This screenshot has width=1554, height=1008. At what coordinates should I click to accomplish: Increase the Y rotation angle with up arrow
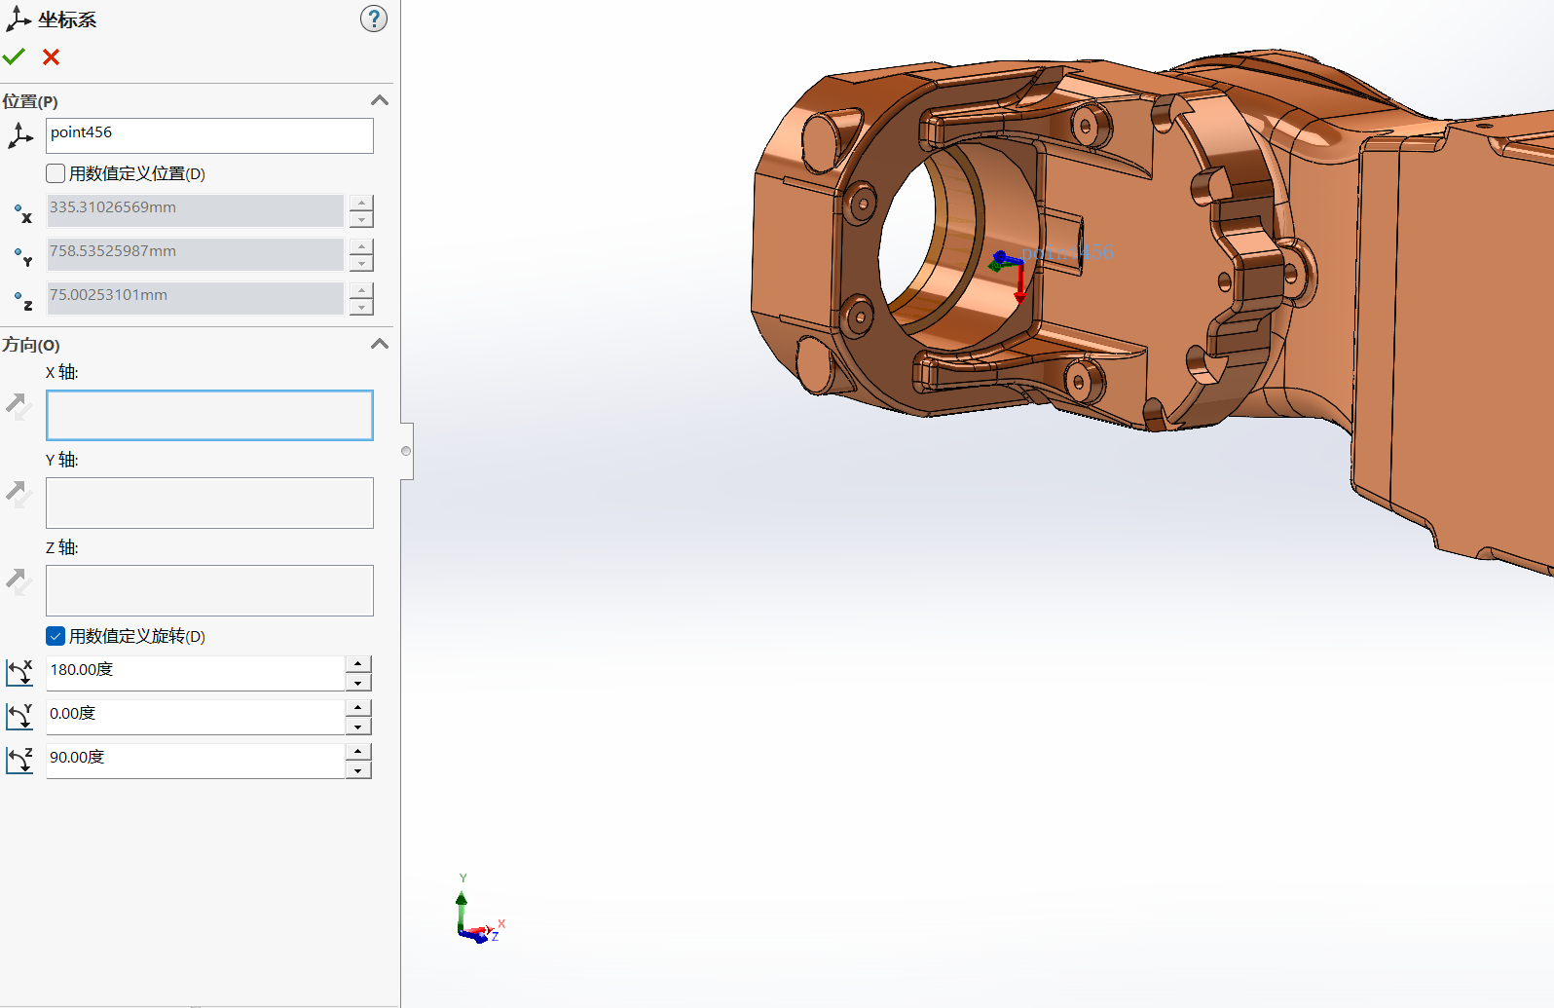tap(358, 708)
